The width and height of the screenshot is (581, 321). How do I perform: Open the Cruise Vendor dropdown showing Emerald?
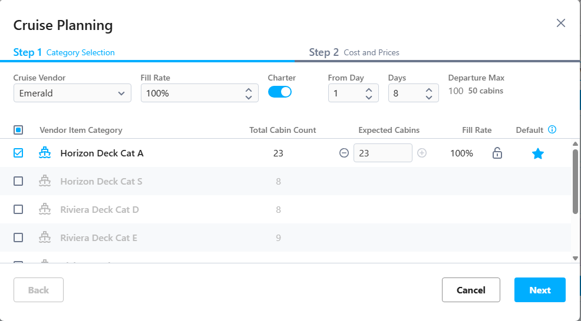pos(72,93)
